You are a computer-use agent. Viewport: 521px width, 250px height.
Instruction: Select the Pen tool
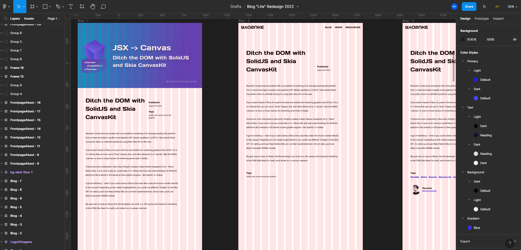(x=58, y=7)
